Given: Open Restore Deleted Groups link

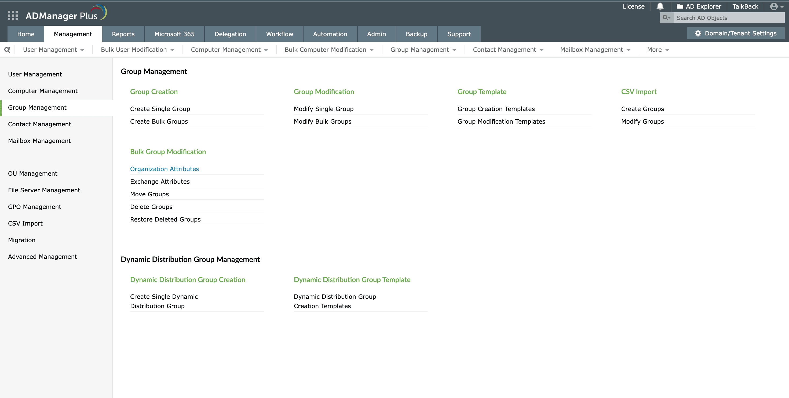Looking at the screenshot, I should (x=165, y=219).
